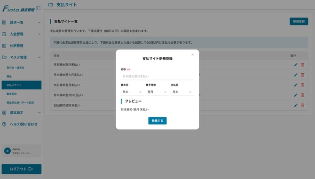315x179 pixels.
Task: Delete the 20日締め翌月末払い row with the trash icon
Action: tap(302, 105)
